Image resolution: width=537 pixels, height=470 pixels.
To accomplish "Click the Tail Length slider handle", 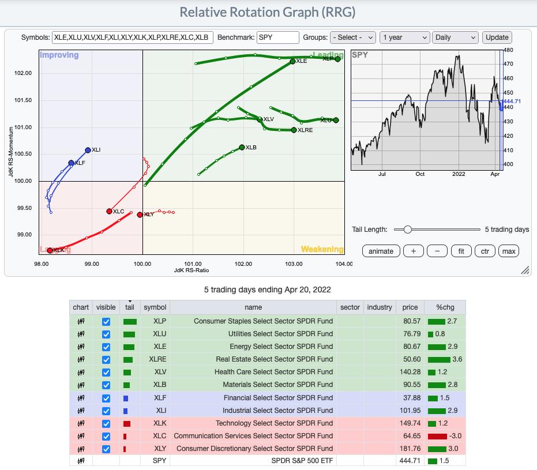I will 408,230.
